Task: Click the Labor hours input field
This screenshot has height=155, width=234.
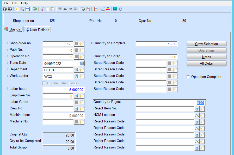Action: [64, 90]
